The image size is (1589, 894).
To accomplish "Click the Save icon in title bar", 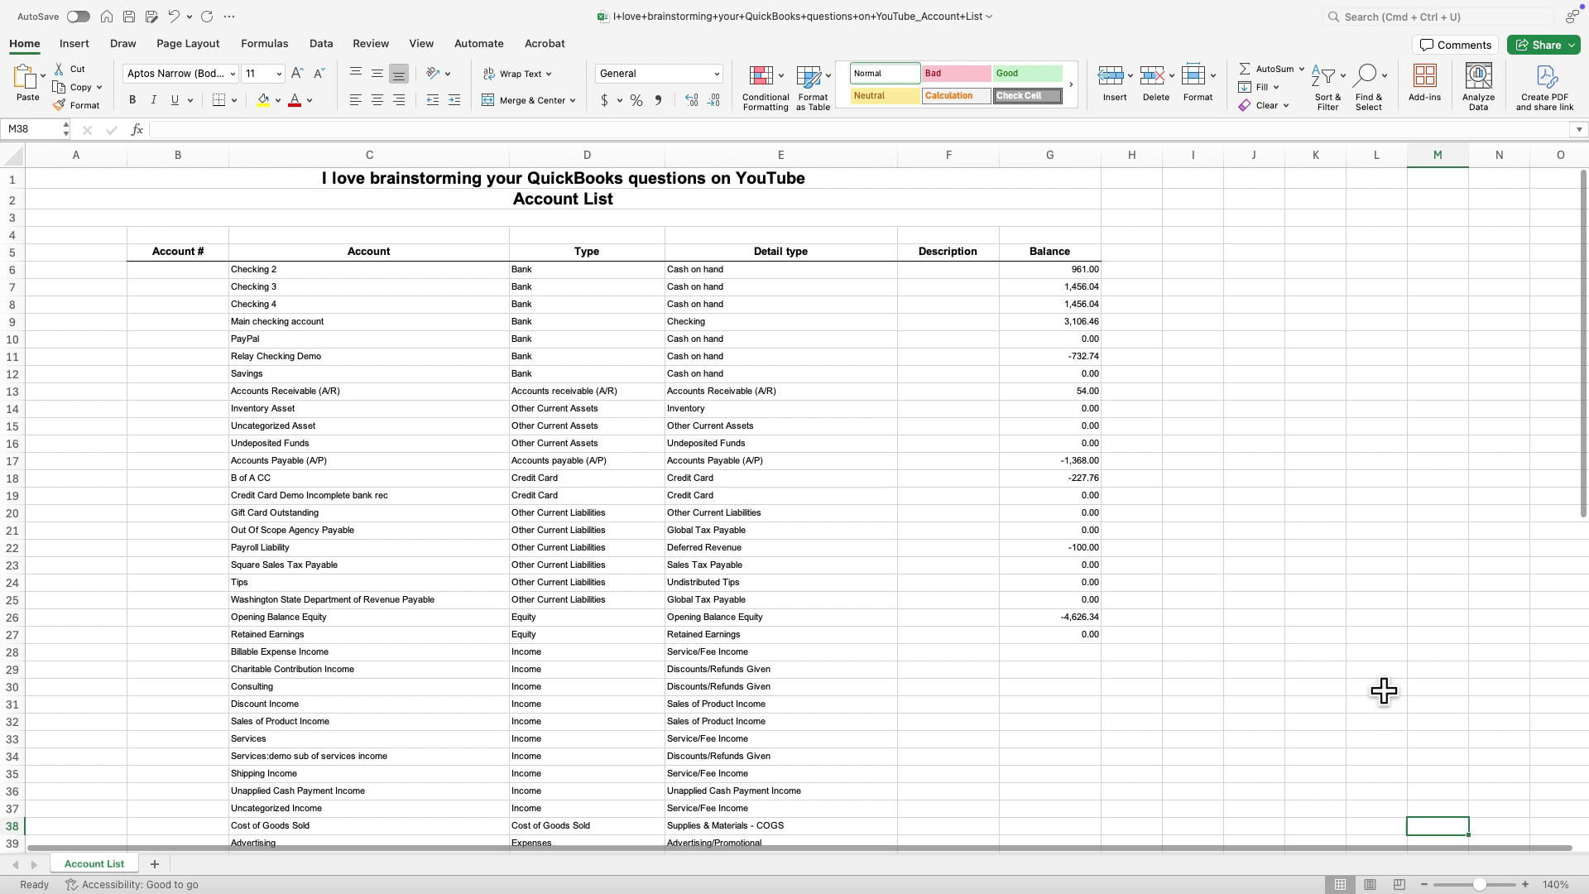I will point(129,17).
